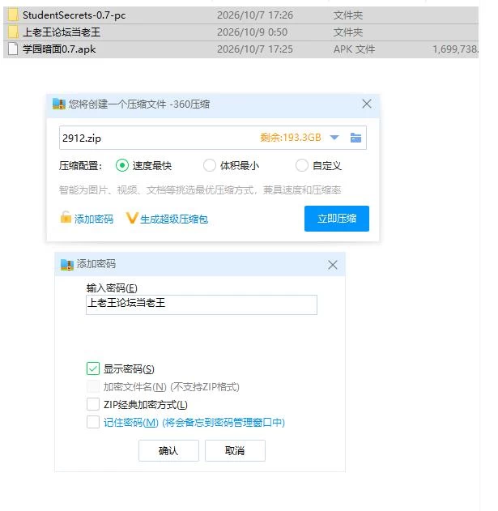Select the 学园暗面0.7.apk file name
Viewport: 498px width, 511px height.
tap(59, 49)
